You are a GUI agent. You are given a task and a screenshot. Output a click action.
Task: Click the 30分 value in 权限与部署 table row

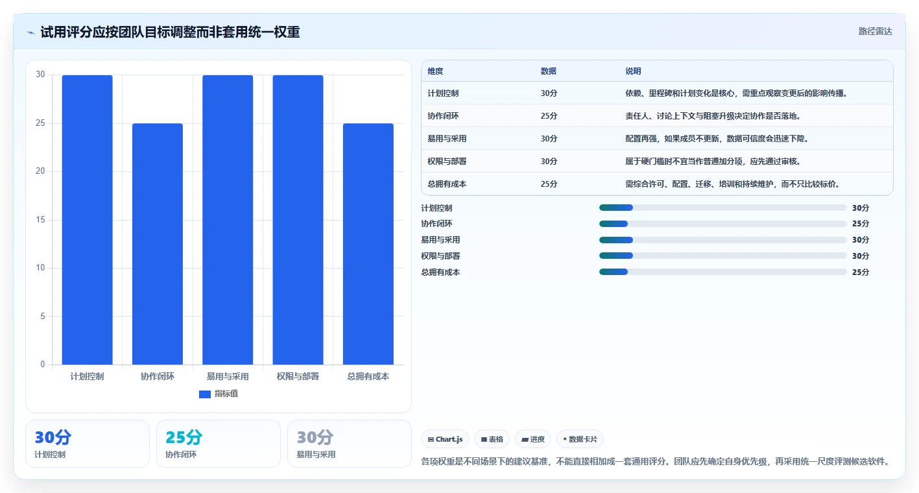point(549,162)
